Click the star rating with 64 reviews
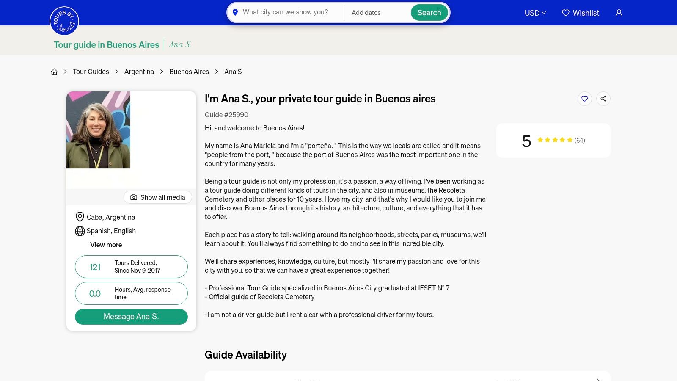 [x=555, y=140]
